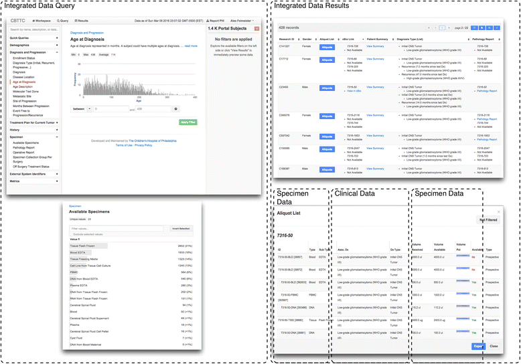Screen dimensions: 521x364
Task: Sort results by the Research ID column icon
Action: [x=299, y=39]
